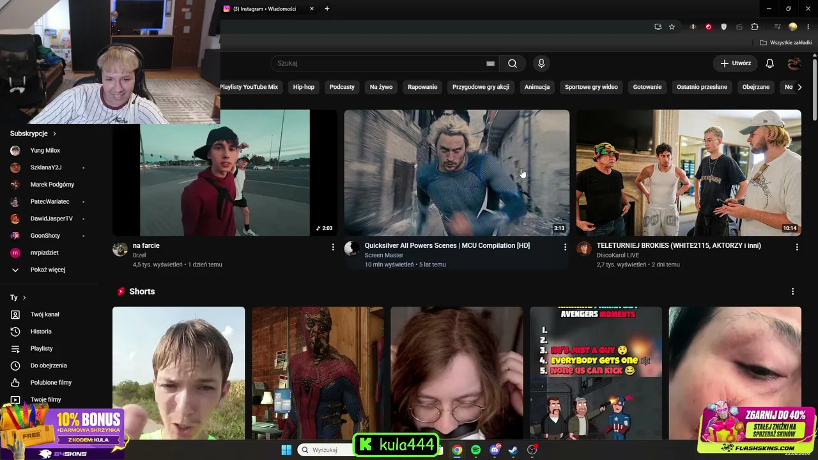Open the Screen Master channel avatar
818x460 pixels.
click(x=351, y=249)
